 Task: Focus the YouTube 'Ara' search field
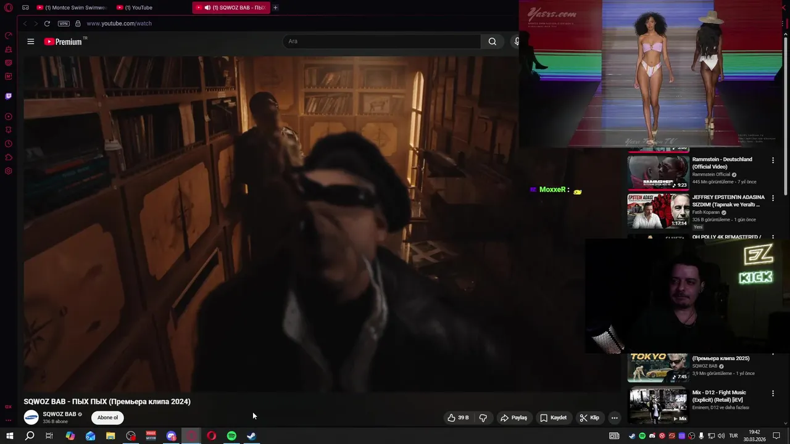click(381, 41)
